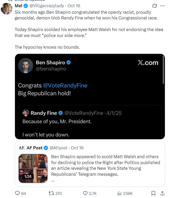169x198 pixels.
Task: Open view analytics bar chart icon
Action: [x=119, y=193]
